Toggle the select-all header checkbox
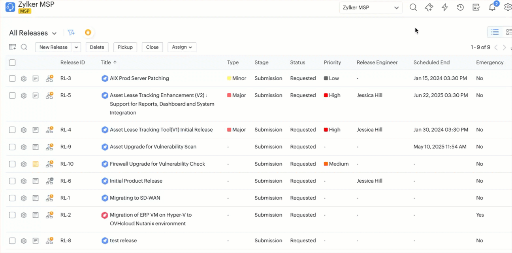Image resolution: width=512 pixels, height=253 pixels. [x=12, y=62]
